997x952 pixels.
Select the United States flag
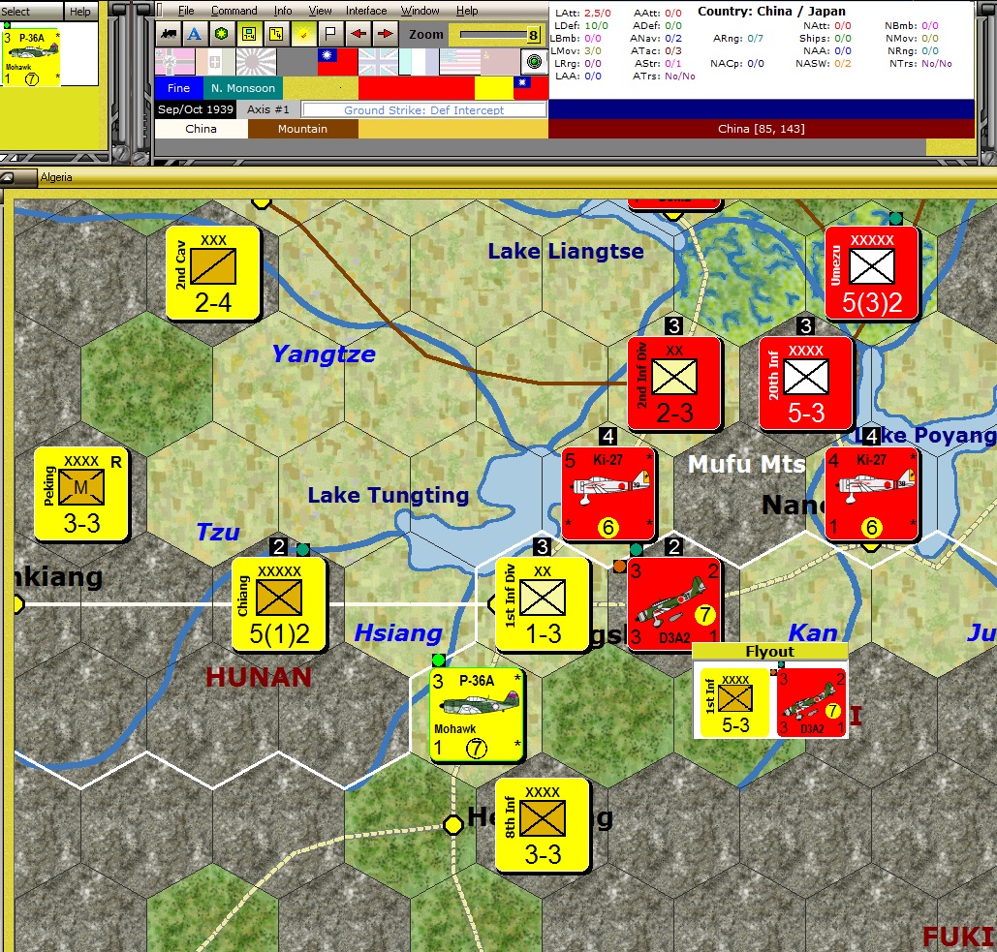click(x=459, y=62)
